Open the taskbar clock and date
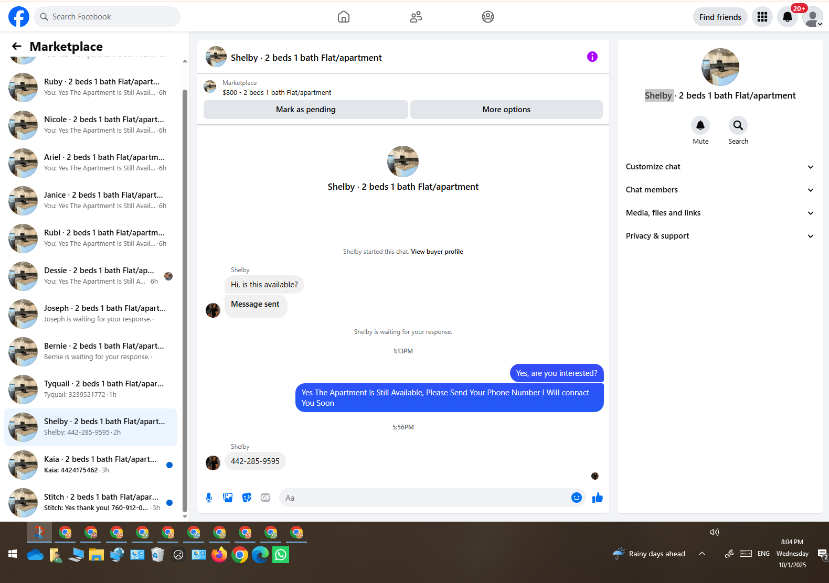This screenshot has height=583, width=829. (x=792, y=554)
